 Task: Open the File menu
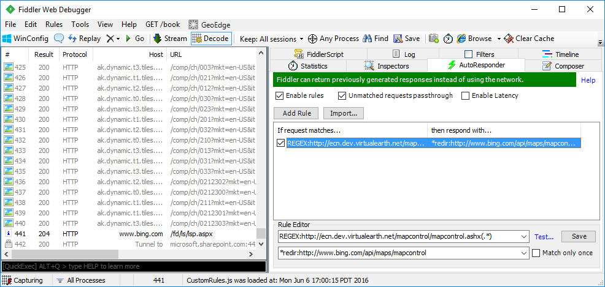[x=10, y=24]
